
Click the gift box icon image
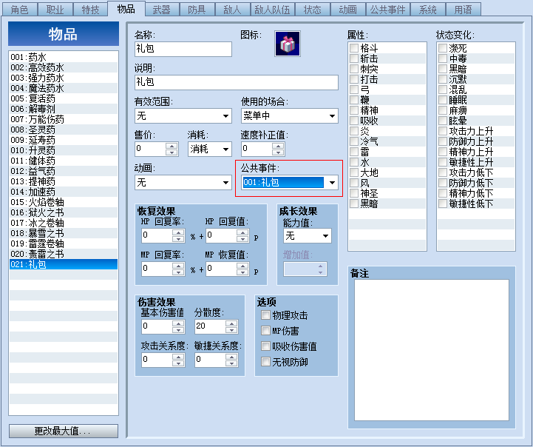(x=288, y=44)
